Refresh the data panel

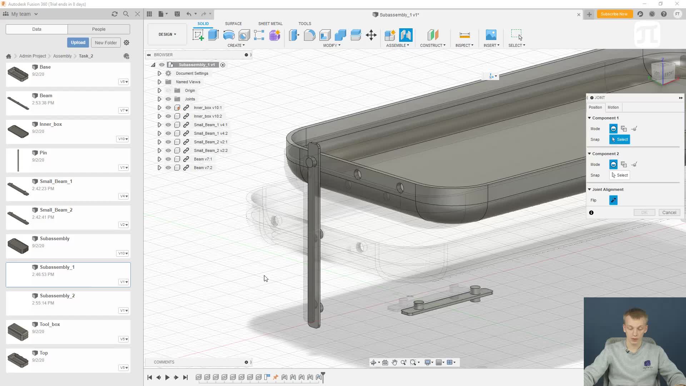tap(114, 14)
